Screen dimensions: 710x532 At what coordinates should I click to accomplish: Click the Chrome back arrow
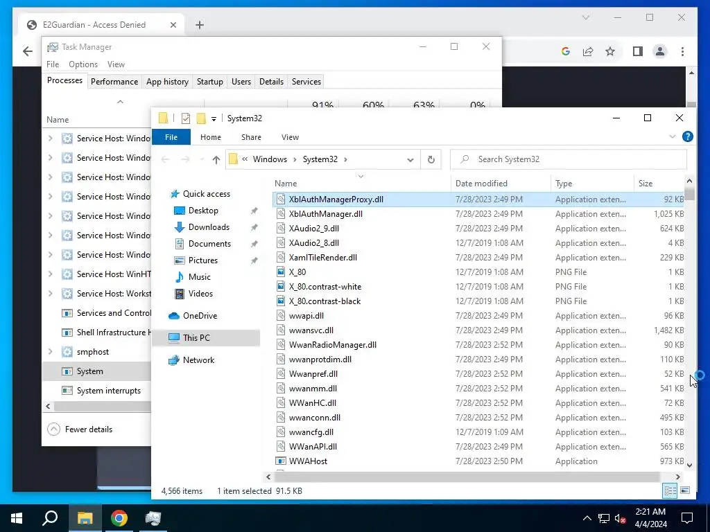pyautogui.click(x=28, y=51)
